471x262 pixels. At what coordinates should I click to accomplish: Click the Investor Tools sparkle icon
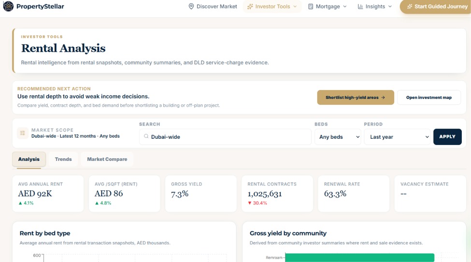coord(250,6)
